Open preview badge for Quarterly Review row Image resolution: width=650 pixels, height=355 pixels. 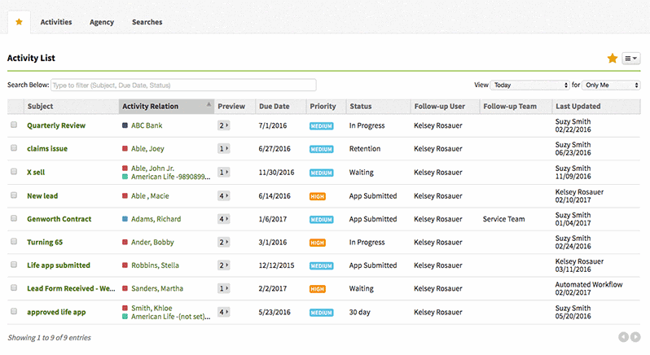[x=224, y=125]
